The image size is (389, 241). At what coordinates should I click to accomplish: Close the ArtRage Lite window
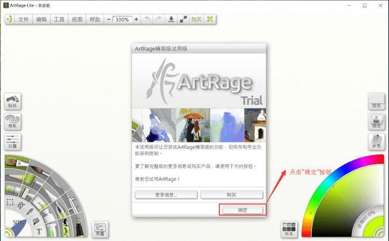click(x=380, y=5)
